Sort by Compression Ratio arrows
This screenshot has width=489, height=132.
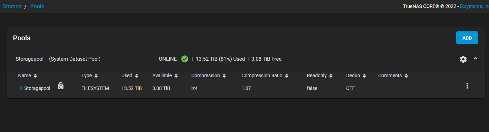287,76
